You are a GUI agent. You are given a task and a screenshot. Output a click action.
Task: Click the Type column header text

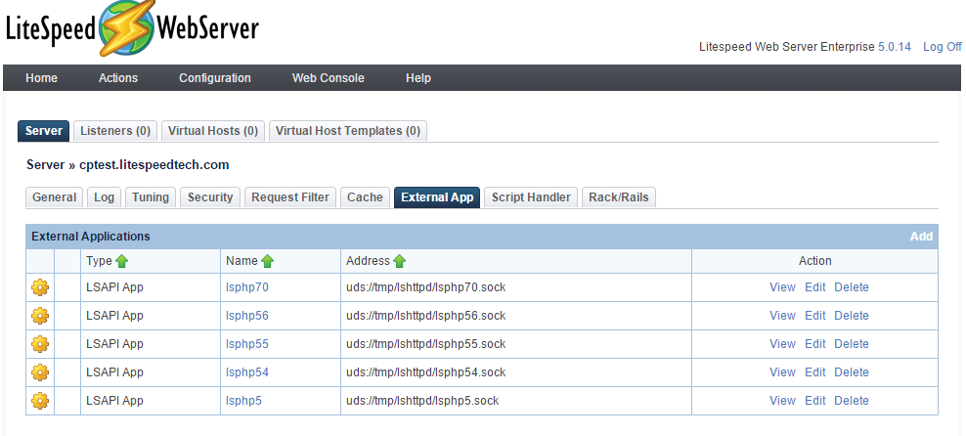point(99,261)
